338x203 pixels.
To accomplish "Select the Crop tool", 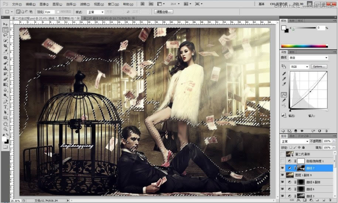I will (6, 46).
